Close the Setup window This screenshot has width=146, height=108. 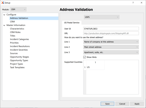(141, 3)
